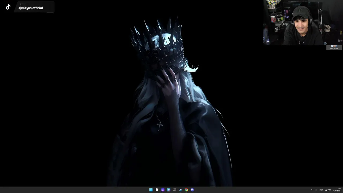Launch the purple grid app in taskbar
Image resolution: width=343 pixels, height=193 pixels.
click(163, 190)
